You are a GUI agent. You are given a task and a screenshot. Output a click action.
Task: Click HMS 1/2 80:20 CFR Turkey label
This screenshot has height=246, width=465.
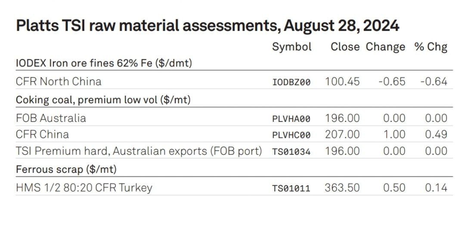84,188
